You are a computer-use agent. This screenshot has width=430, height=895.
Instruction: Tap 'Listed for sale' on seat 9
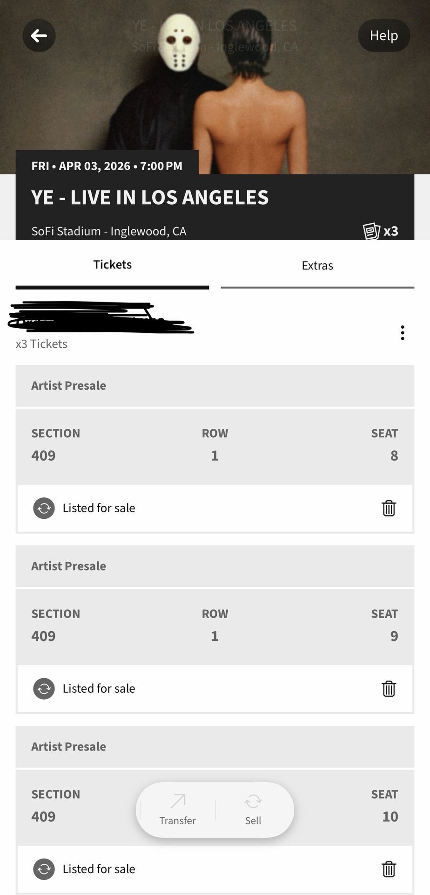click(99, 688)
